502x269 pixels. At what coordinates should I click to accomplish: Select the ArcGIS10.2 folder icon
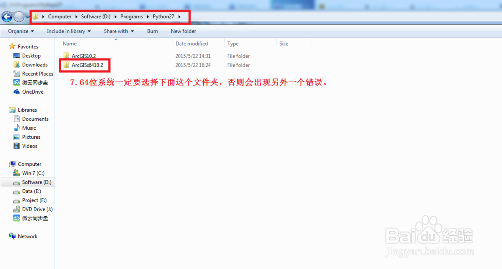click(66, 56)
